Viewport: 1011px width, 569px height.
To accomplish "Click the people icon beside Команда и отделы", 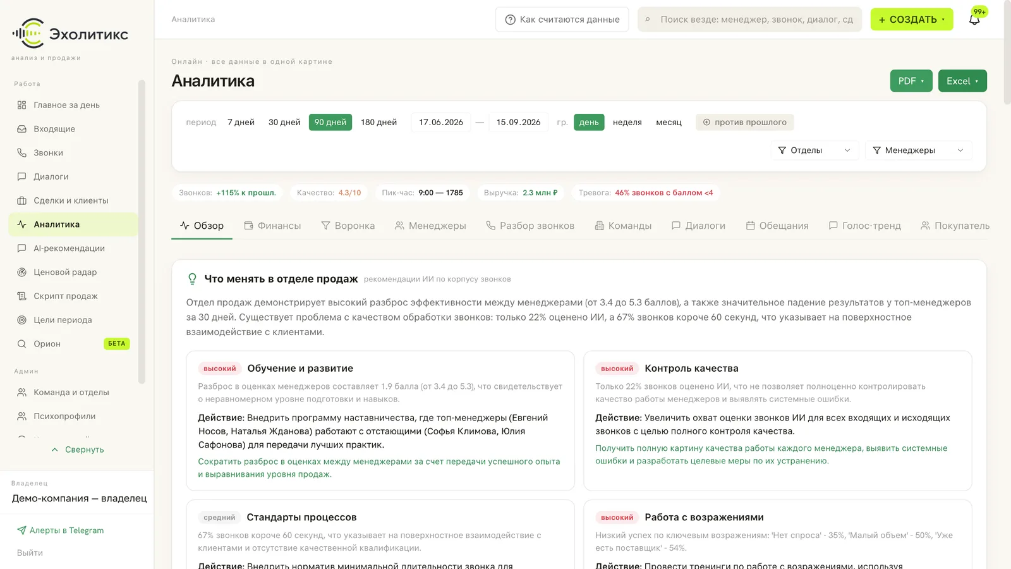I will pyautogui.click(x=21, y=393).
